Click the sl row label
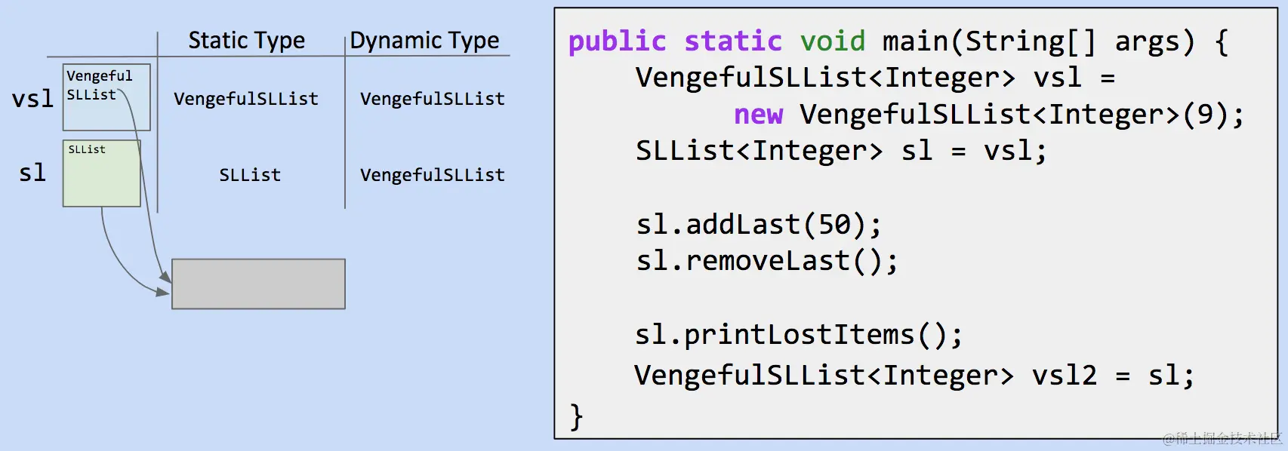The height and width of the screenshot is (451, 1288). tap(32, 173)
